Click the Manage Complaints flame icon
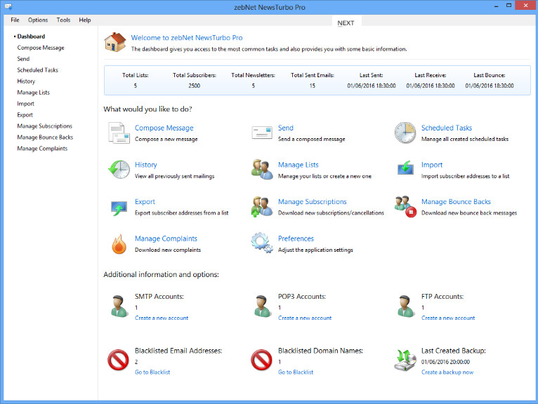Viewport: 538px width, 404px height. (119, 244)
